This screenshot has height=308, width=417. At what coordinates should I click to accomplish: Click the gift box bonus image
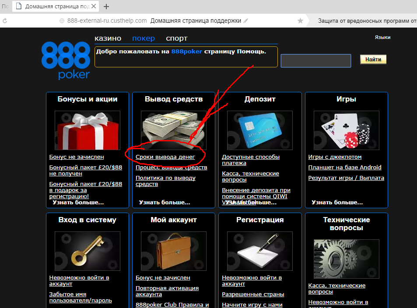[88, 130]
